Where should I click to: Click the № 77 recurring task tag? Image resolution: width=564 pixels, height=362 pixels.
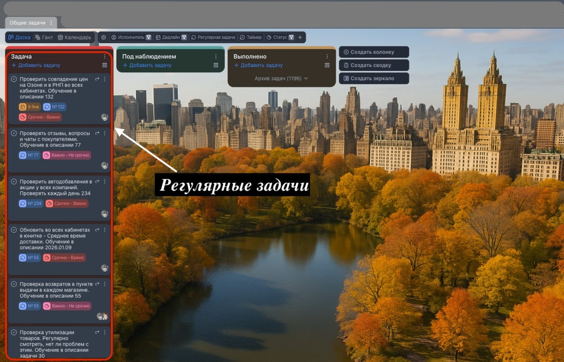29,155
